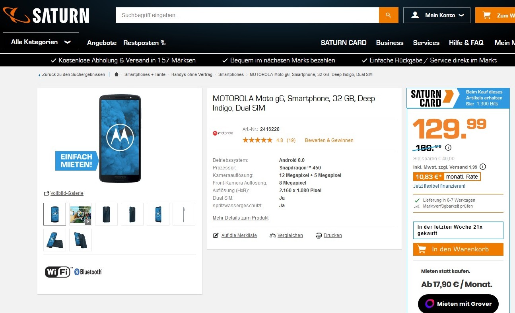Click the Merkliste pencil icon

pyautogui.click(x=216, y=235)
